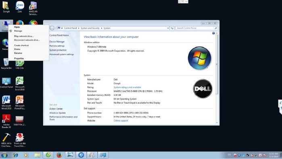Open Cốc Cốc browser from taskbar
Image resolution: width=282 pixels, height=159 pixels.
(48, 155)
